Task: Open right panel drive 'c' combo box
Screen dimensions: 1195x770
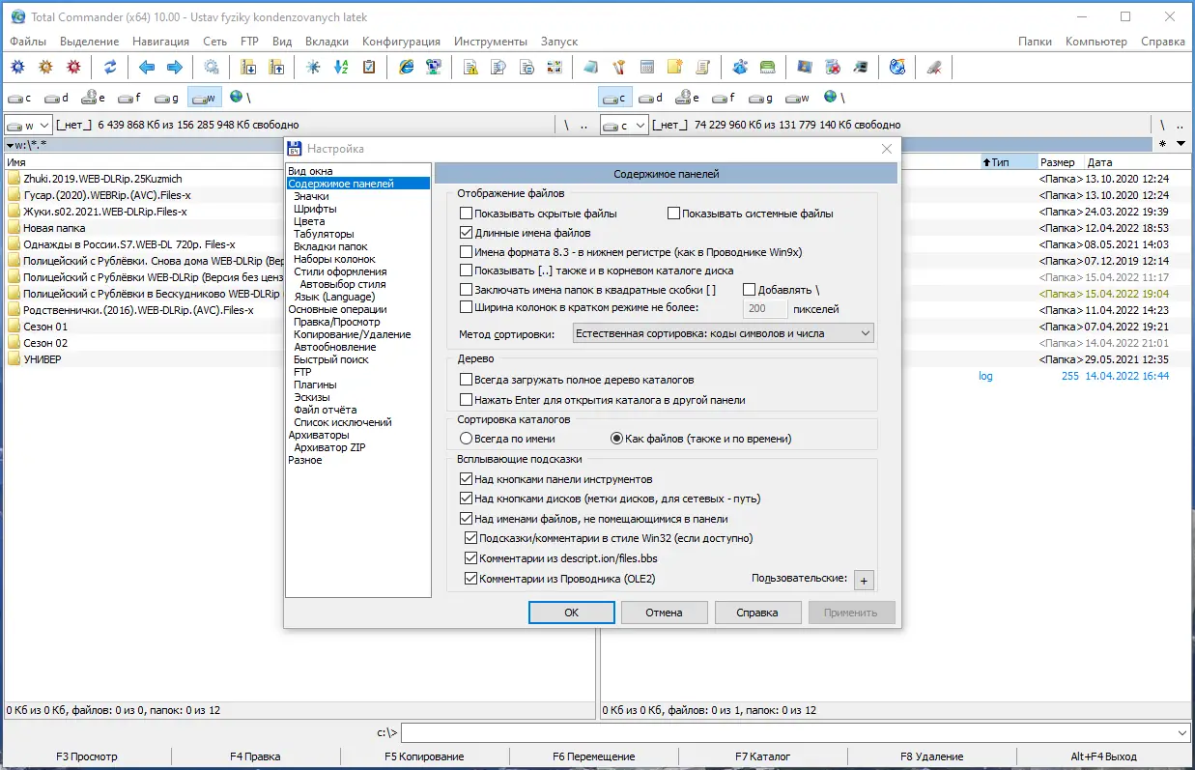Action: tap(624, 125)
